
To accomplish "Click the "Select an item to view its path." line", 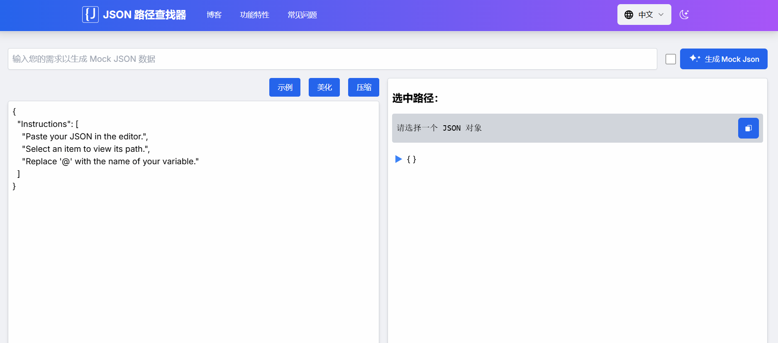I will [86, 149].
